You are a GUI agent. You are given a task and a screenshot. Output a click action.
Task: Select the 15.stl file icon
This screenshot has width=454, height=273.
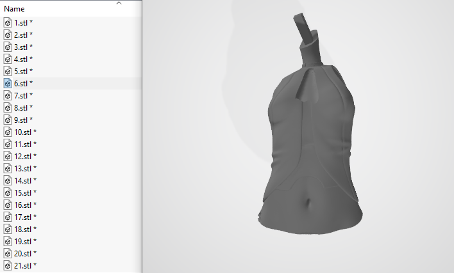pyautogui.click(x=8, y=192)
